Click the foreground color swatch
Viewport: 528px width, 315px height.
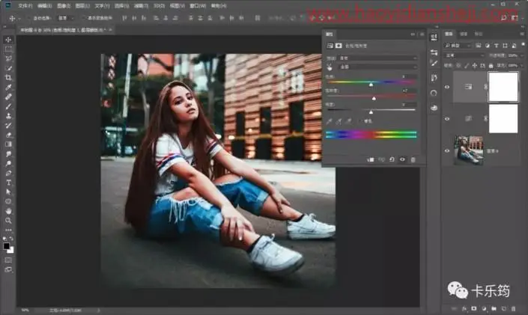pyautogui.click(x=7, y=246)
